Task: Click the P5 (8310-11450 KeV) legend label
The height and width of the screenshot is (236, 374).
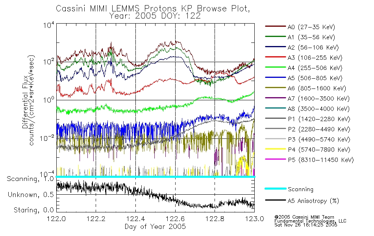Action: pyautogui.click(x=321, y=160)
